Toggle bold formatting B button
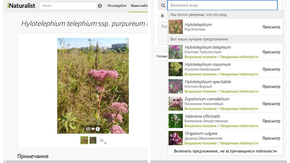290x163 pixels. click(x=162, y=16)
